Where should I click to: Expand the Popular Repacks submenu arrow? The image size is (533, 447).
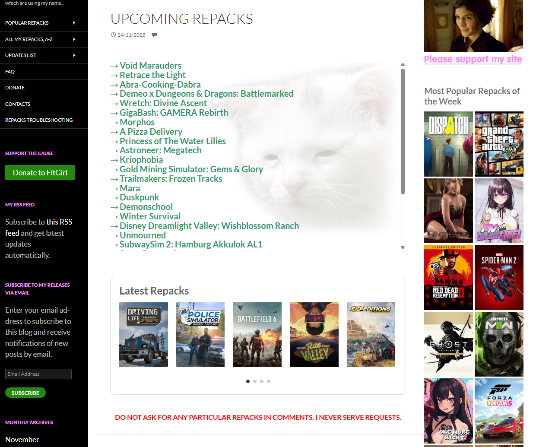point(74,23)
